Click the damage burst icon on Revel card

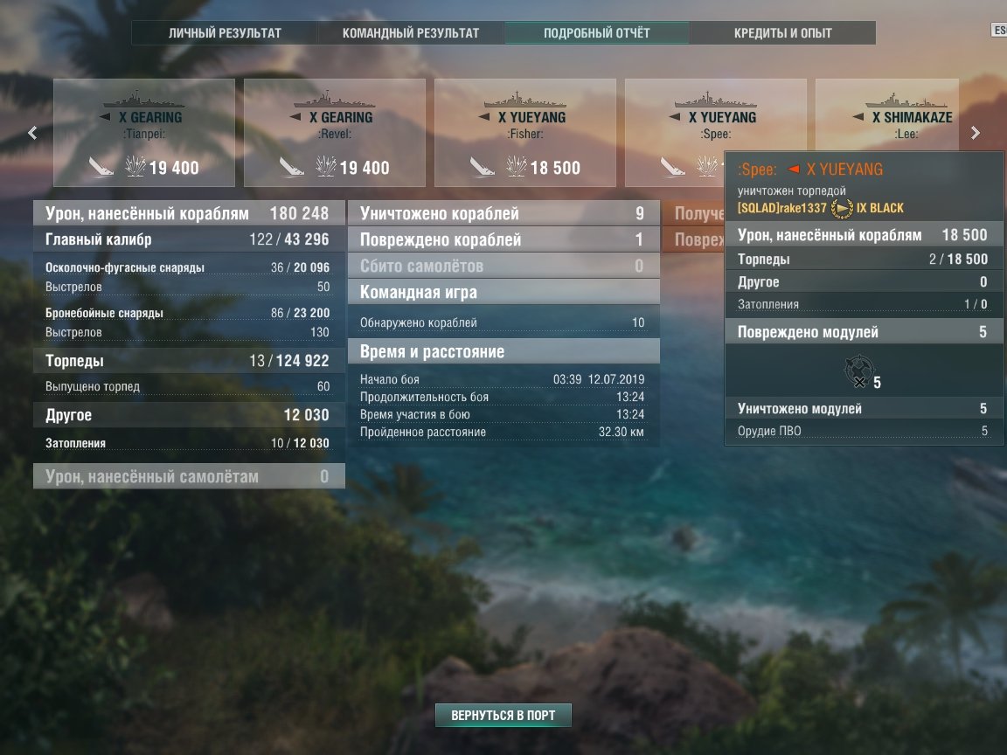tap(326, 166)
